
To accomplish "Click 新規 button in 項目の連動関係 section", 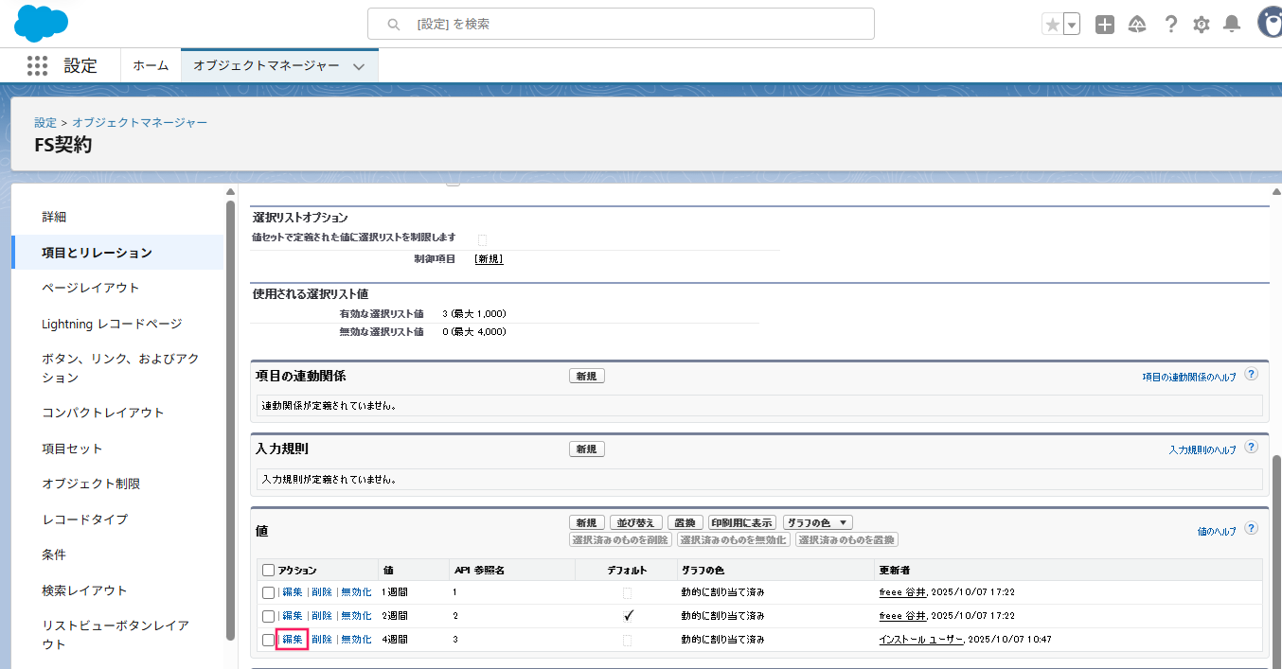I will [x=586, y=376].
